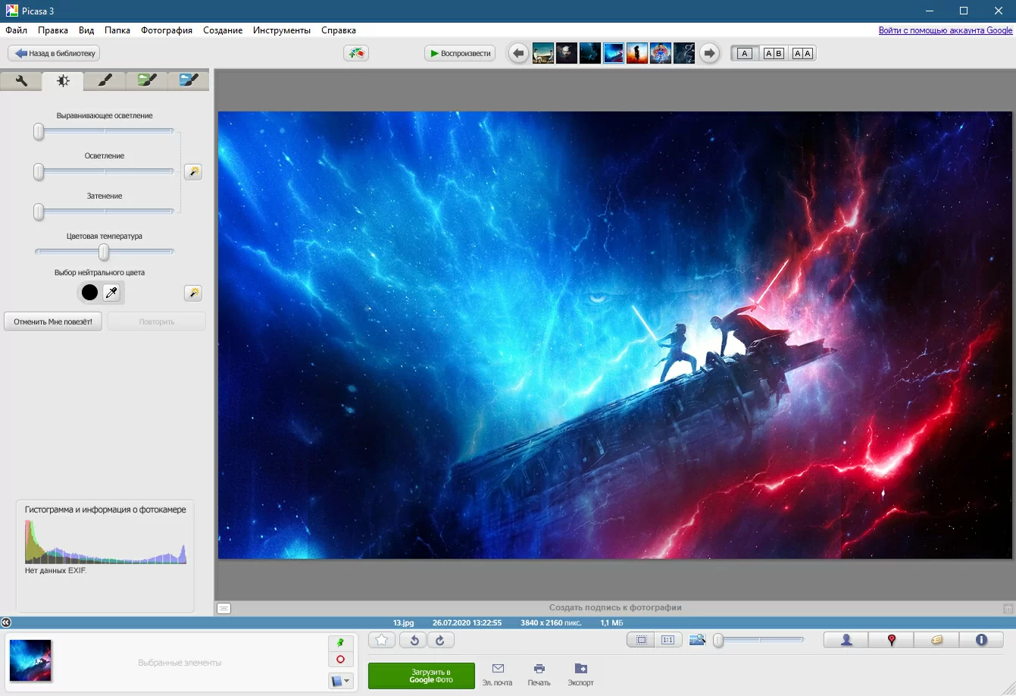Image resolution: width=1016 pixels, height=696 pixels.
Task: Switch to single-image view A
Action: pos(745,53)
